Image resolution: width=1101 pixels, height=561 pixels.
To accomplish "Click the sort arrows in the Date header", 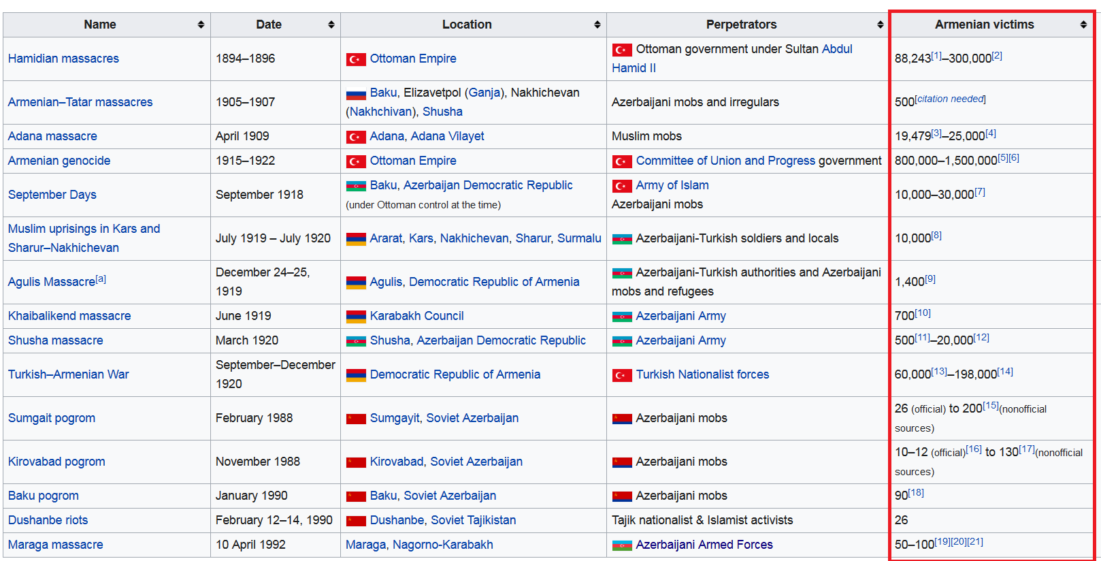I will (331, 25).
